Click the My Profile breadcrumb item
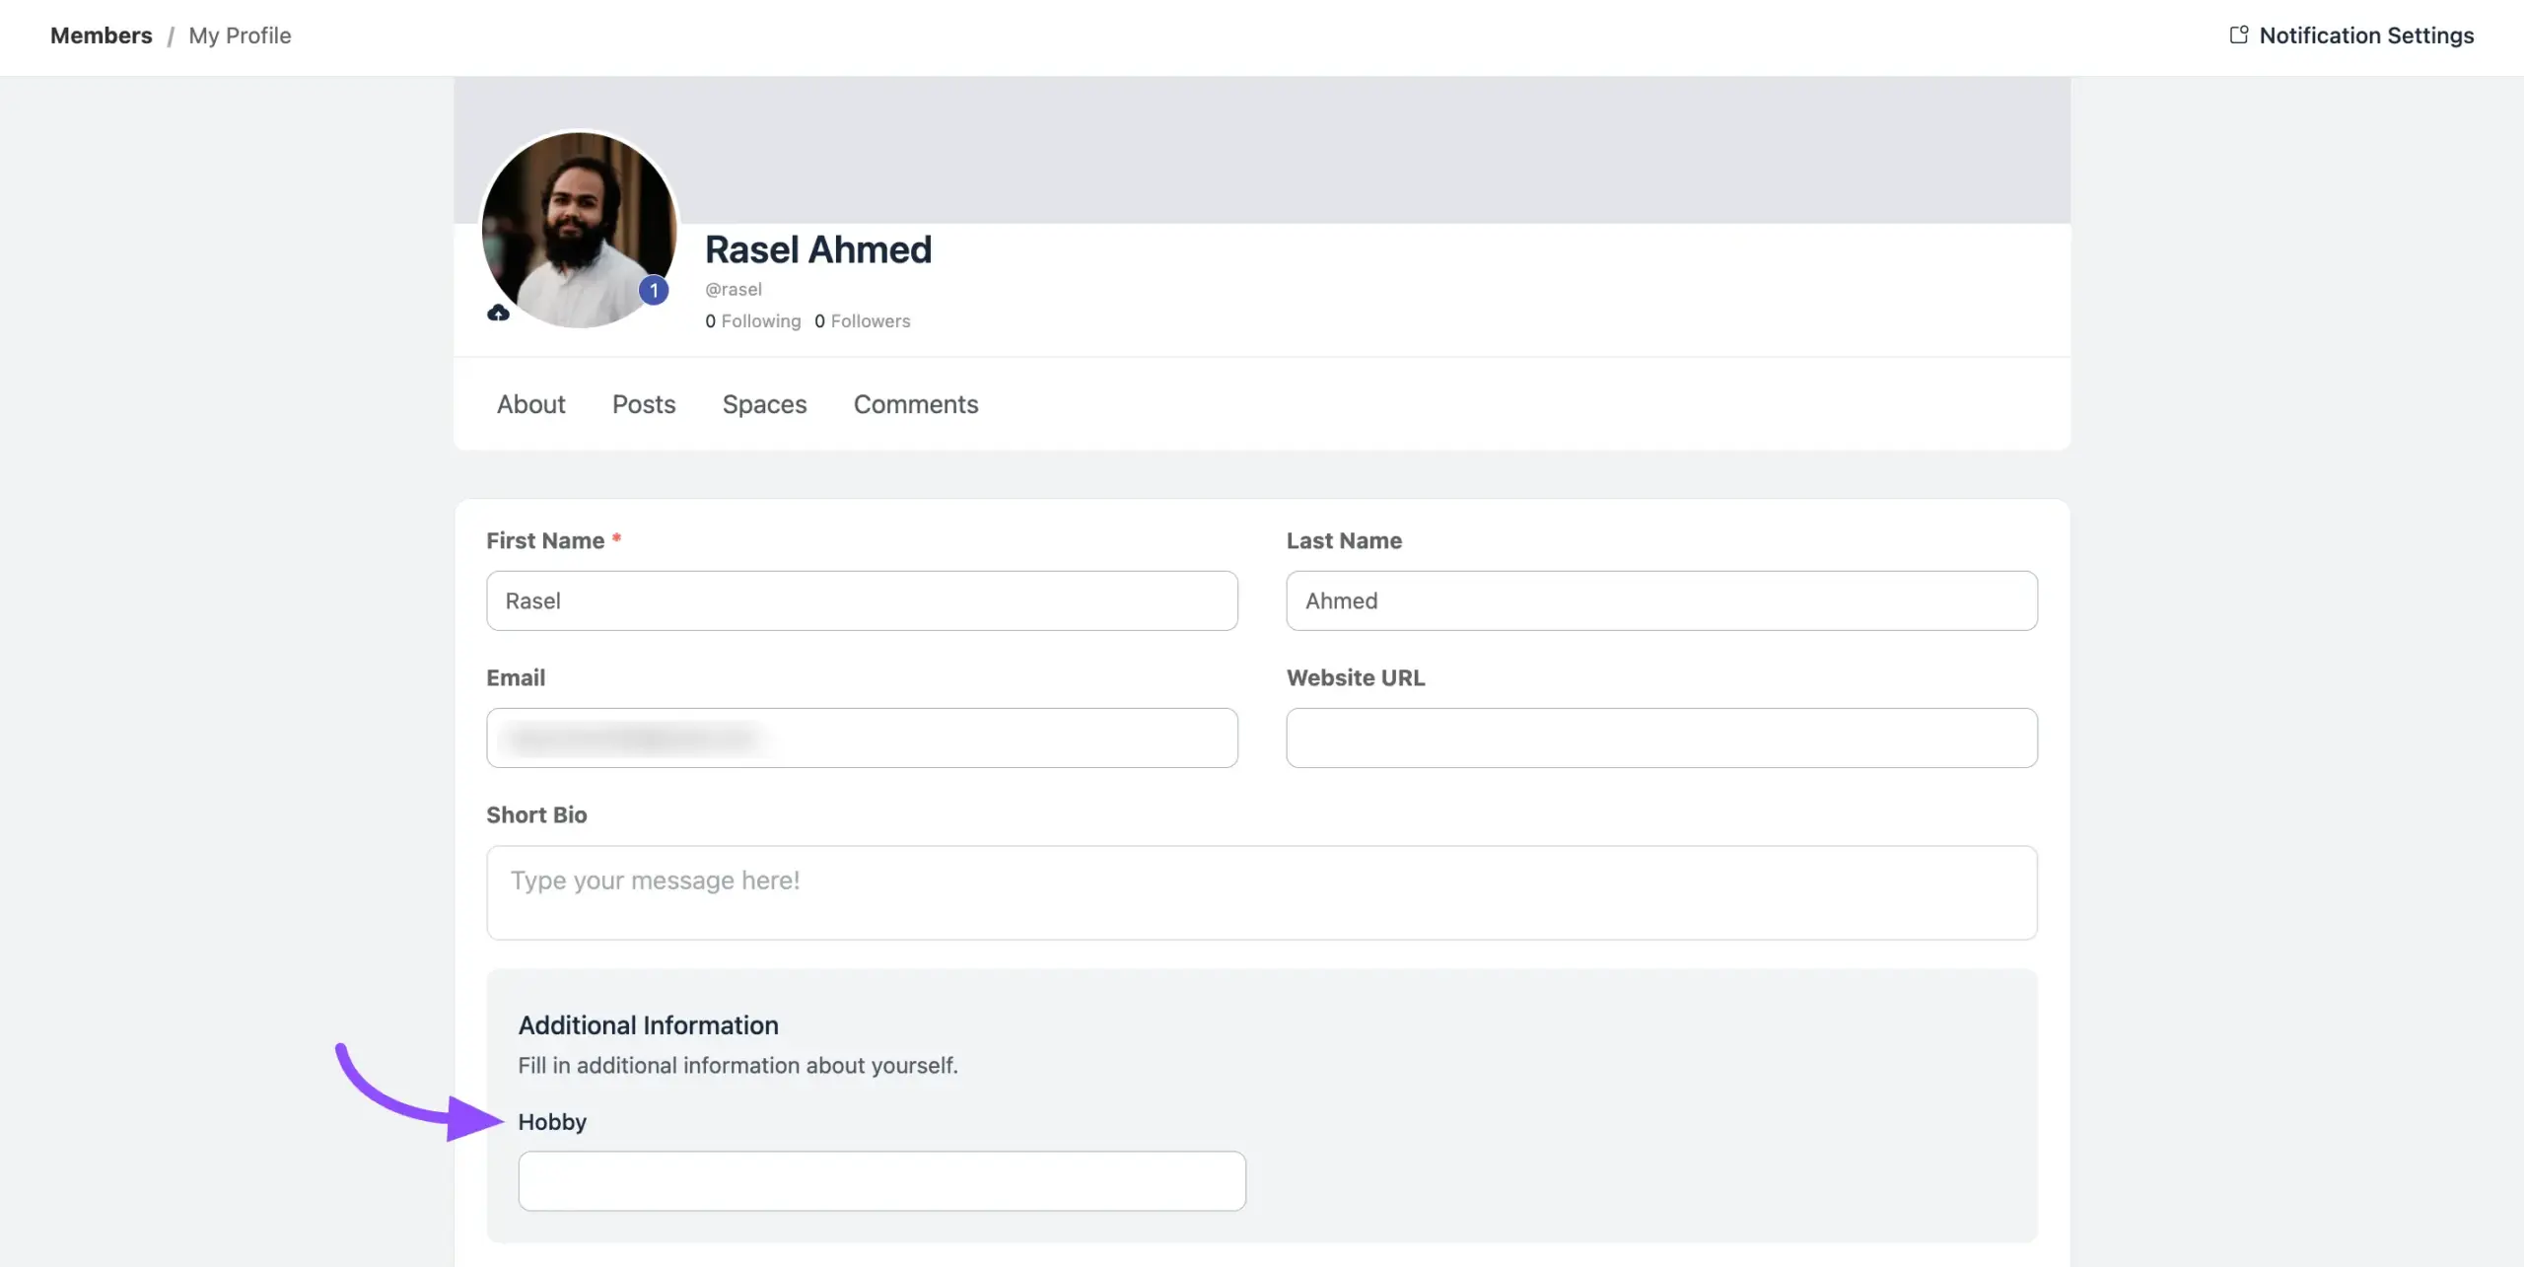Image resolution: width=2524 pixels, height=1267 pixels. [240, 35]
